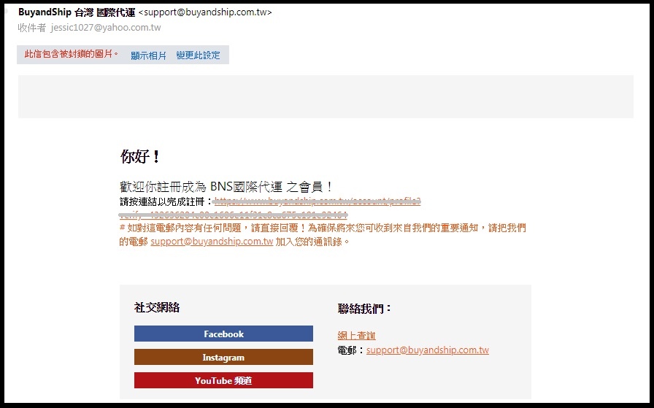Image resolution: width=654 pixels, height=408 pixels.
Task: Click 顯示相片 to show blocked images
Action: click(x=149, y=55)
